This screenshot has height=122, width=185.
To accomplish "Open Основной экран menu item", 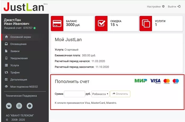I will (x=21, y=37).
